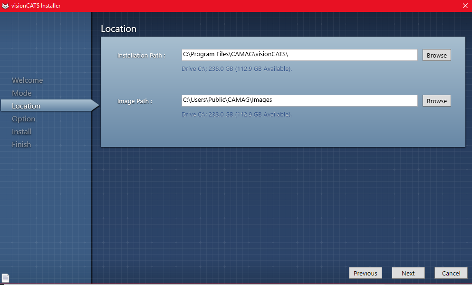Screen dimensions: 472x285
Task: Click the 'Installation Path :' label
Action: click(x=141, y=56)
